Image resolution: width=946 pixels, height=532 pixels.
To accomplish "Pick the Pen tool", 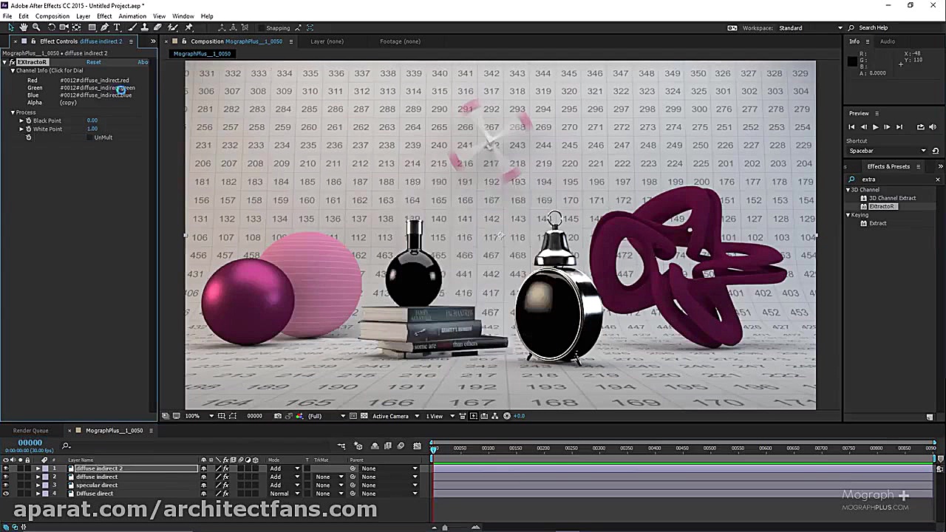I will pyautogui.click(x=104, y=27).
